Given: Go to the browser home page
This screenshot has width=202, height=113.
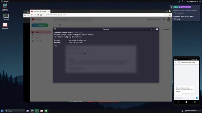Looking at the screenshot, I should (41, 15).
